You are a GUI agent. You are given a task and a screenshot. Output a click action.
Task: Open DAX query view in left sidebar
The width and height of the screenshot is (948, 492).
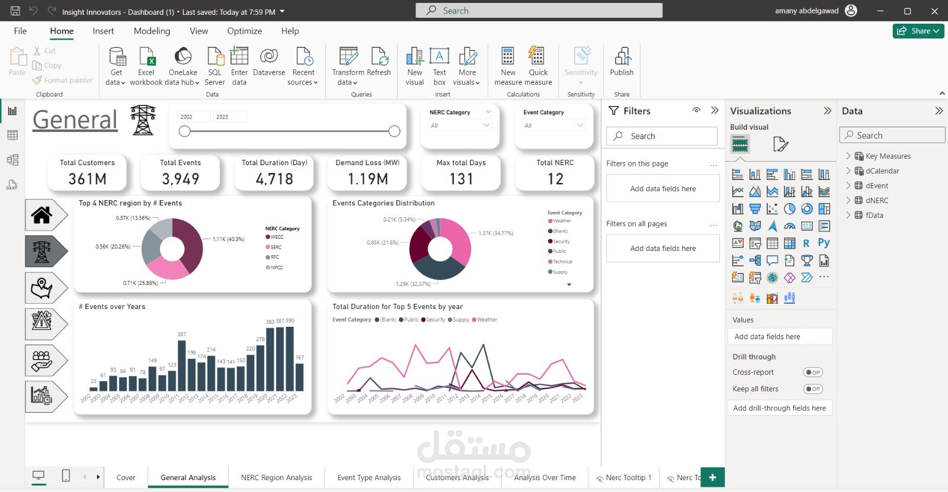click(x=12, y=185)
